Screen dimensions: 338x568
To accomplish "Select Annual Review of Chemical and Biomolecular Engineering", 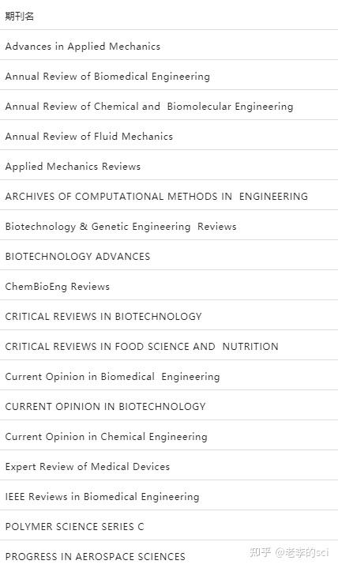I will 149,107.
